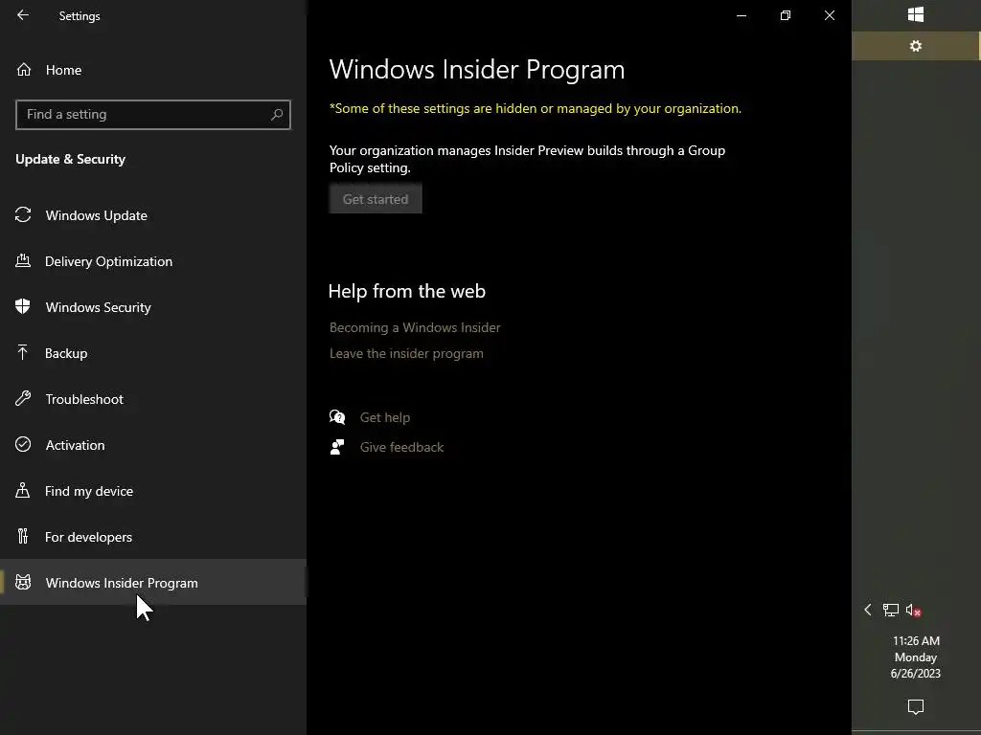Open the Home settings page
This screenshot has height=735, width=981.
153,70
